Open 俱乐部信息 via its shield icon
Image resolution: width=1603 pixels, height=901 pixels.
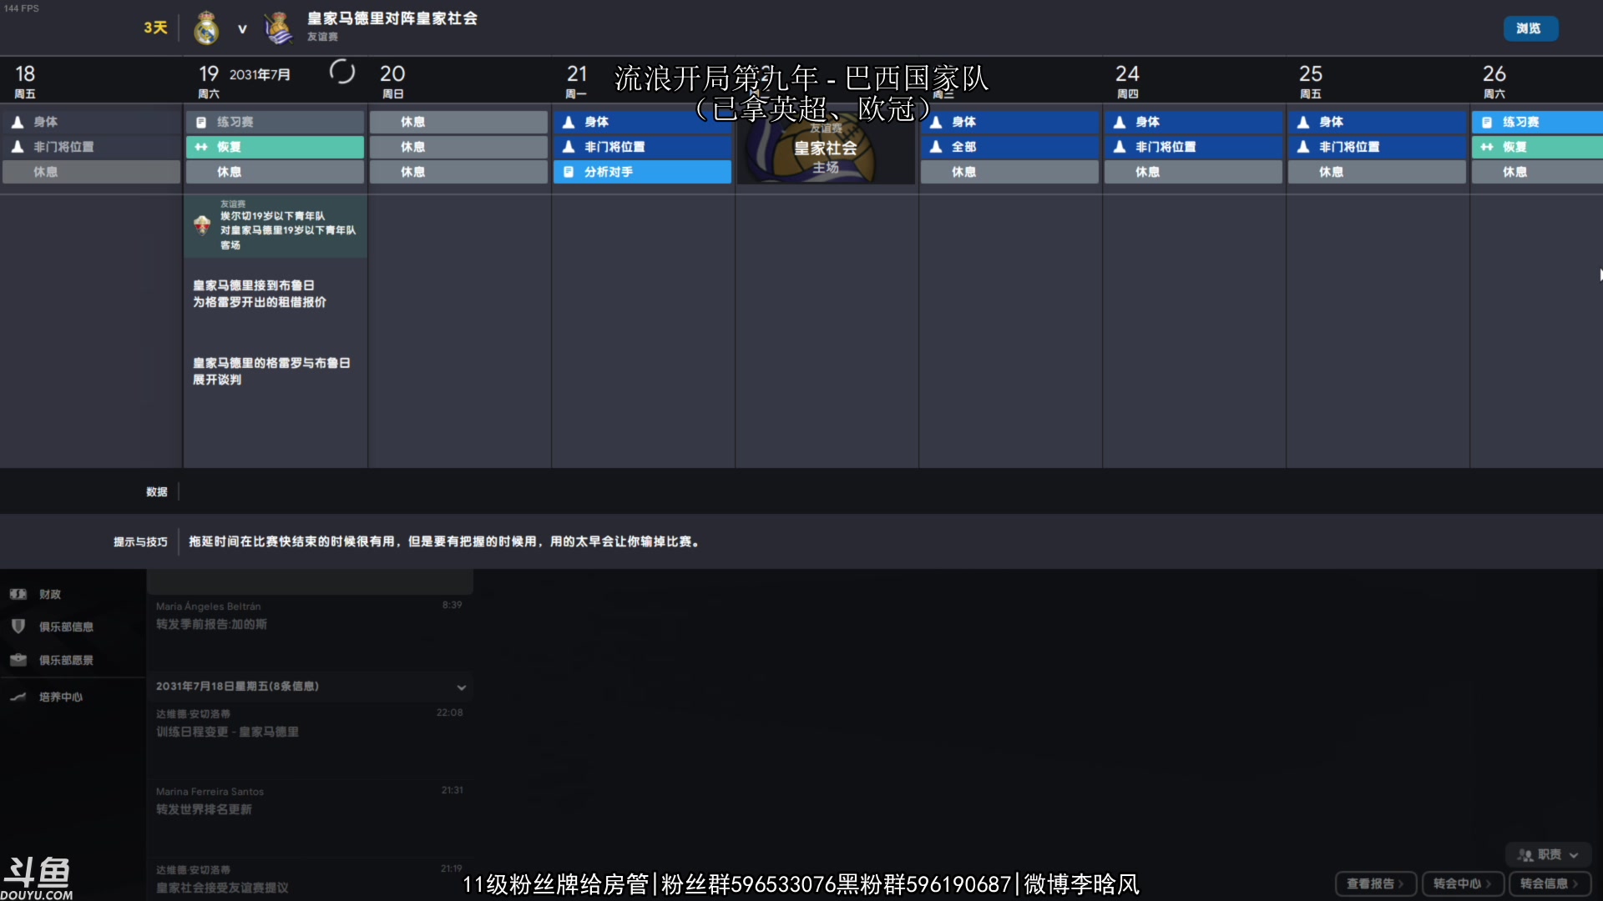(18, 626)
